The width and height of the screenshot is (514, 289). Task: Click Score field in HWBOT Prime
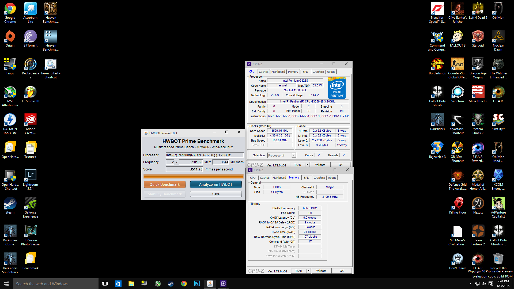point(184,169)
